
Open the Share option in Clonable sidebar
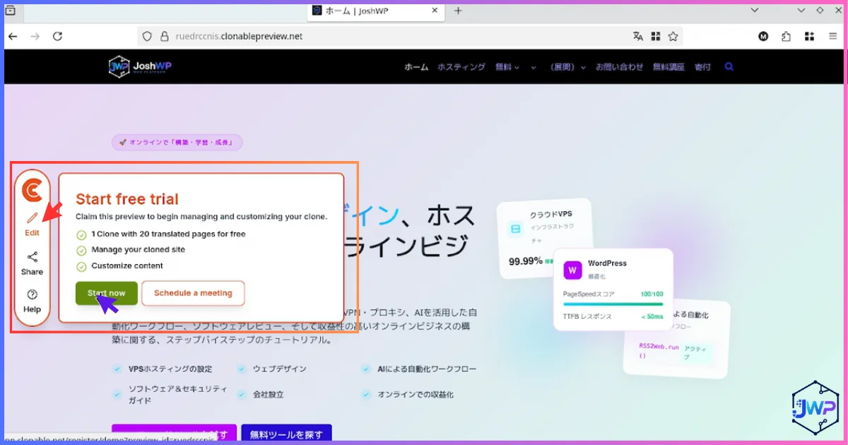pos(32,263)
